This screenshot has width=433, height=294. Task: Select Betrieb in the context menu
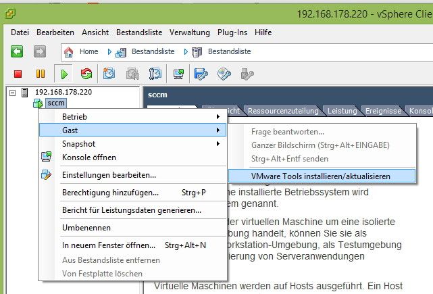132,117
